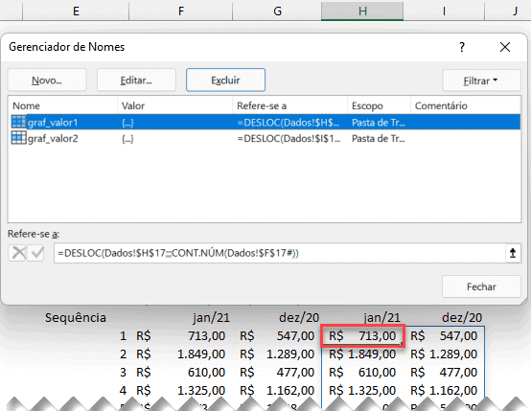Select the graf_valor1 row icon
Image resolution: width=531 pixels, height=411 pixels.
pyautogui.click(x=18, y=122)
